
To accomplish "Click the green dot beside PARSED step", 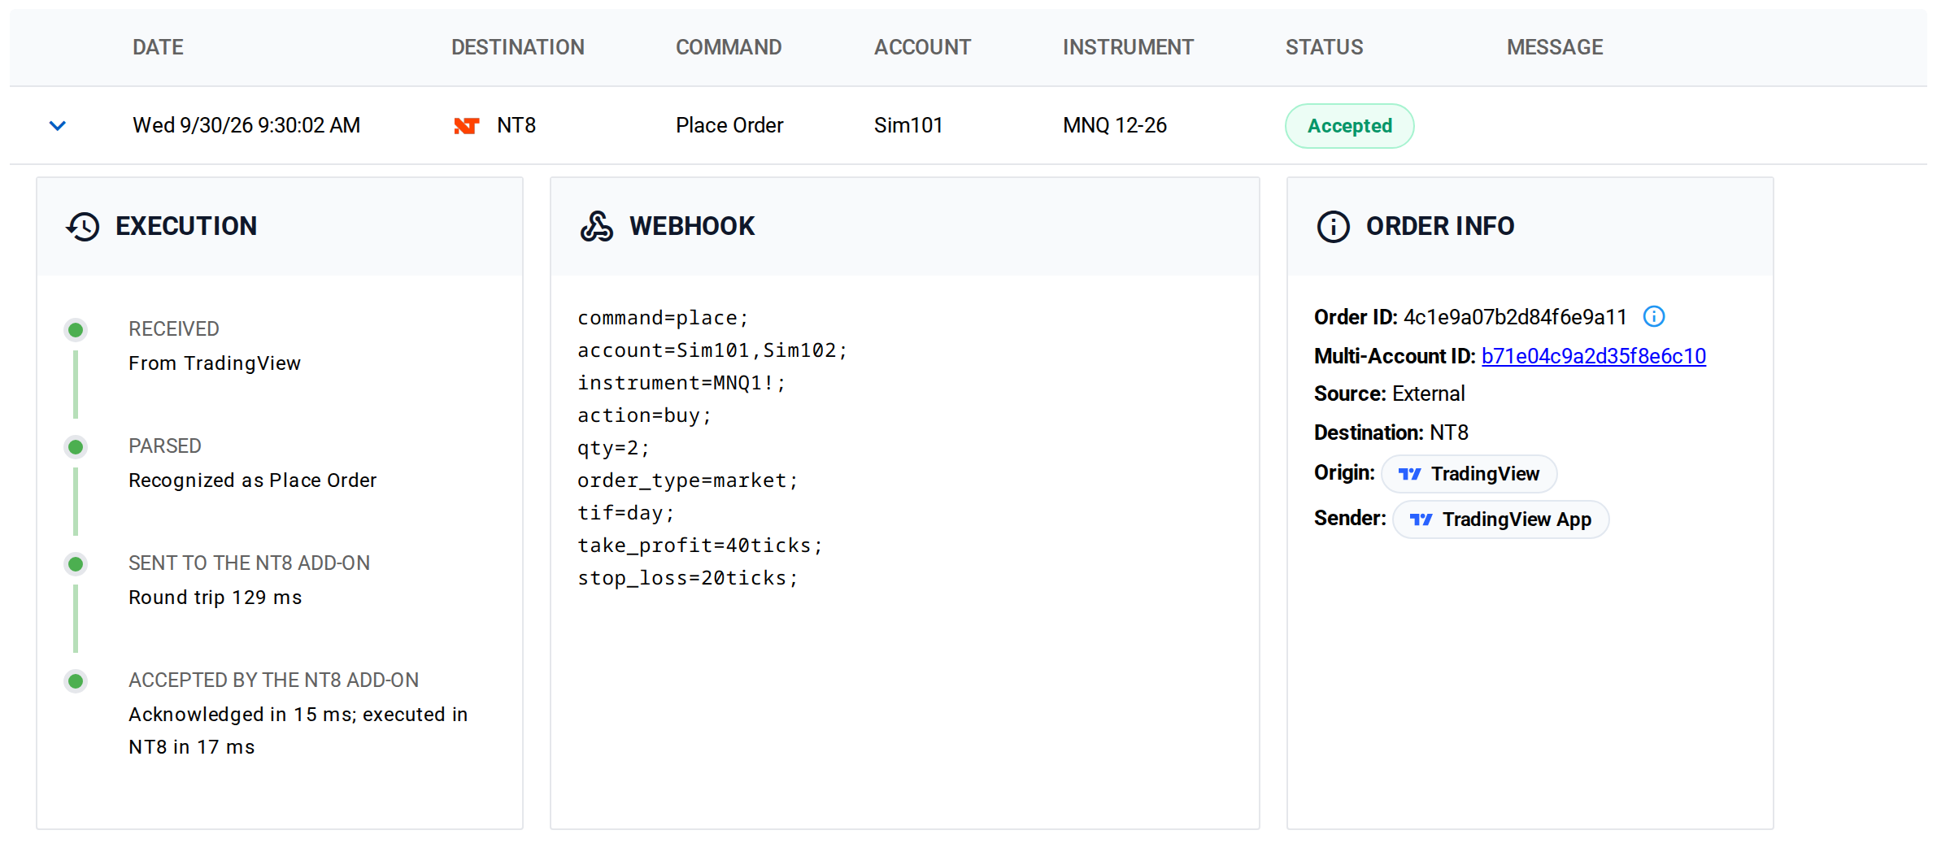I will pyautogui.click(x=76, y=446).
